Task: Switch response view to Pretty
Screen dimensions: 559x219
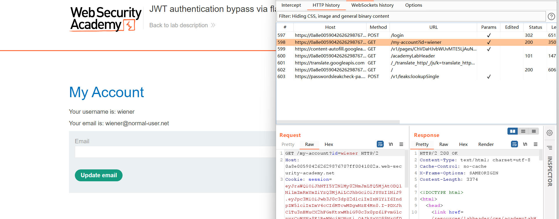Action: [422, 144]
